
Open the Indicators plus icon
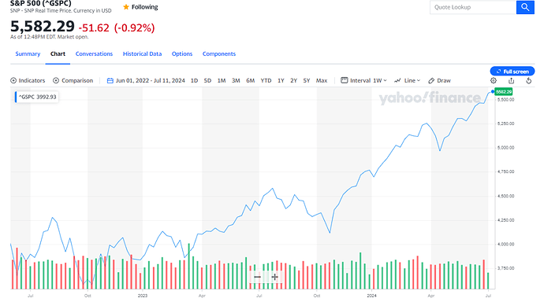[x=13, y=80]
